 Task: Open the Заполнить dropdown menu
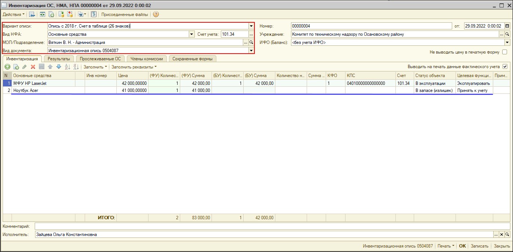pyautogui.click(x=95, y=67)
